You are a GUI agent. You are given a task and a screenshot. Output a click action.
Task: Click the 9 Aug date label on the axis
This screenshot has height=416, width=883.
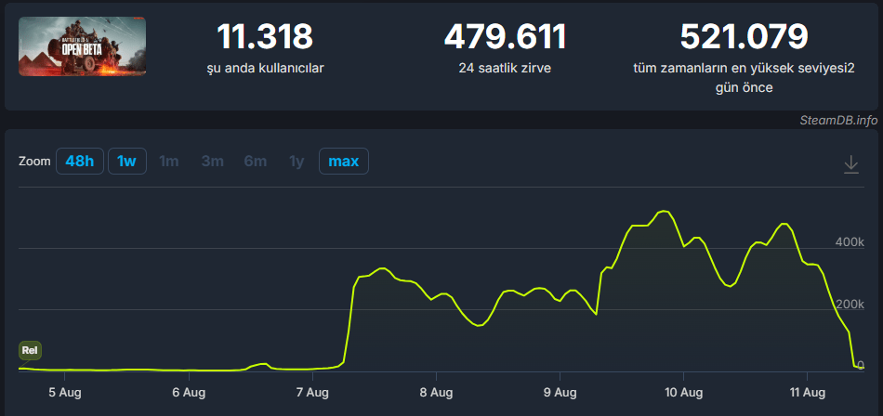pyautogui.click(x=560, y=392)
